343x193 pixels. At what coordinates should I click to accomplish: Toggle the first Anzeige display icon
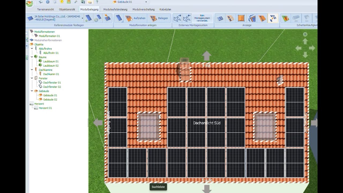point(220,18)
